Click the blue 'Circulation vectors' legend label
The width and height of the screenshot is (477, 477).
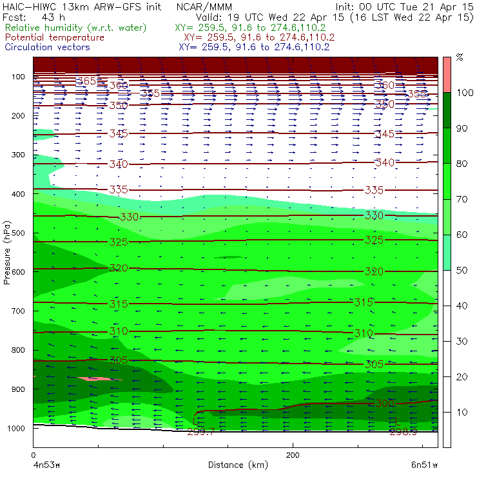(x=48, y=47)
